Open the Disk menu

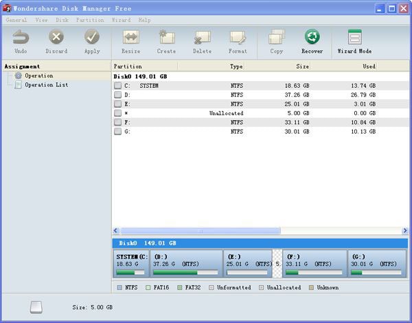coord(62,20)
